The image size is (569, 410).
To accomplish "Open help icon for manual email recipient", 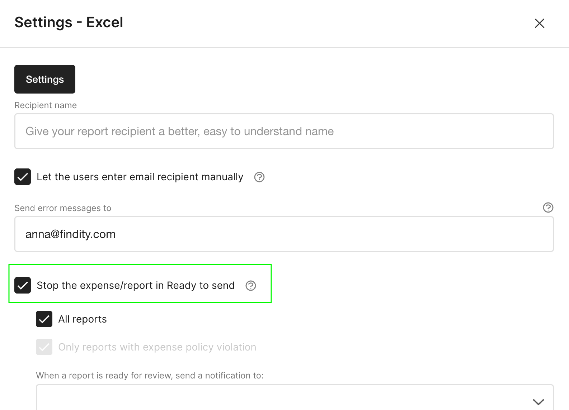I will [259, 177].
